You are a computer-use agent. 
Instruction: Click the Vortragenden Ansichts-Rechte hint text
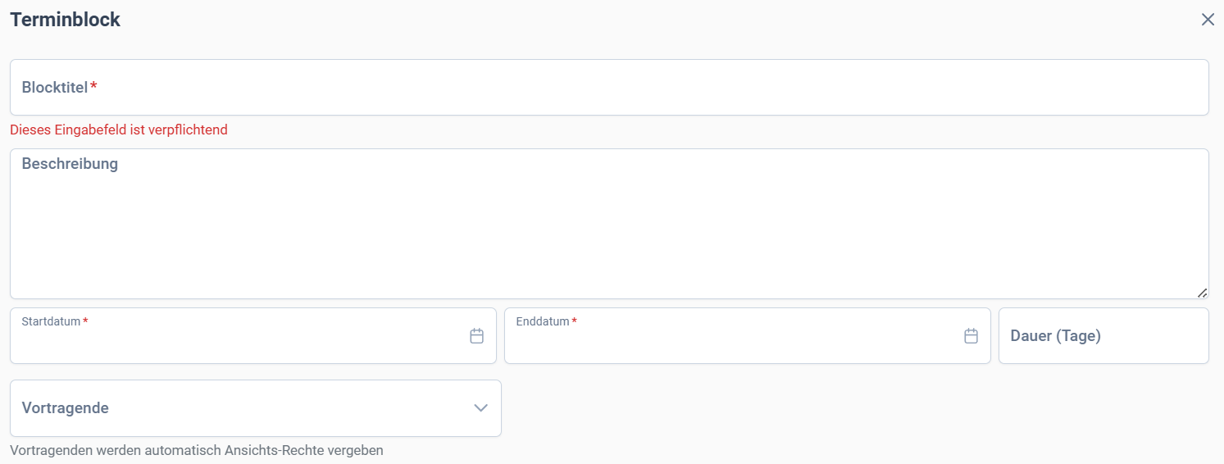[x=197, y=450]
